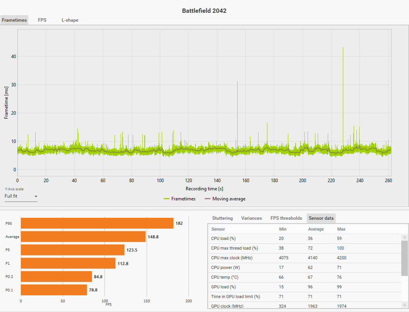Click the sensor table scrollbar thumb
Image resolution: width=409 pixels, height=312 pixels.
tap(405, 258)
